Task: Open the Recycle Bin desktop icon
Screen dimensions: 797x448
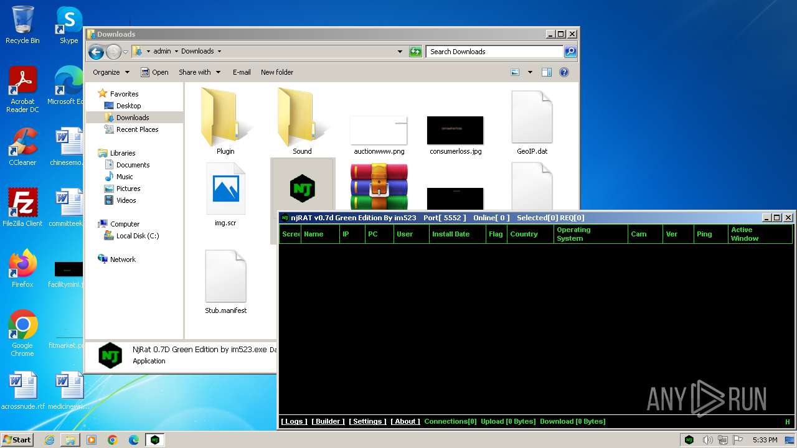Action: tap(22, 25)
